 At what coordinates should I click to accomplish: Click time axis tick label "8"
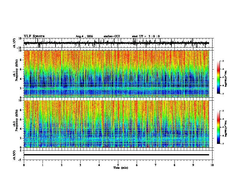click(x=174, y=165)
